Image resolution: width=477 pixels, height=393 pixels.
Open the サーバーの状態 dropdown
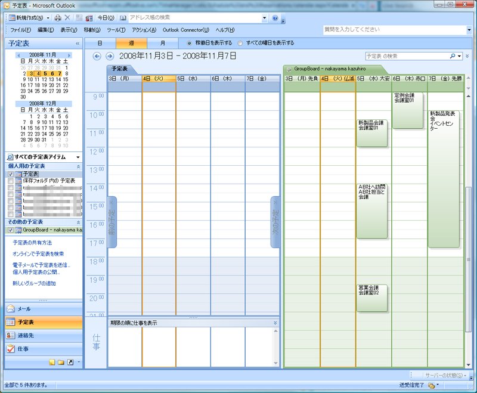[x=445, y=376]
